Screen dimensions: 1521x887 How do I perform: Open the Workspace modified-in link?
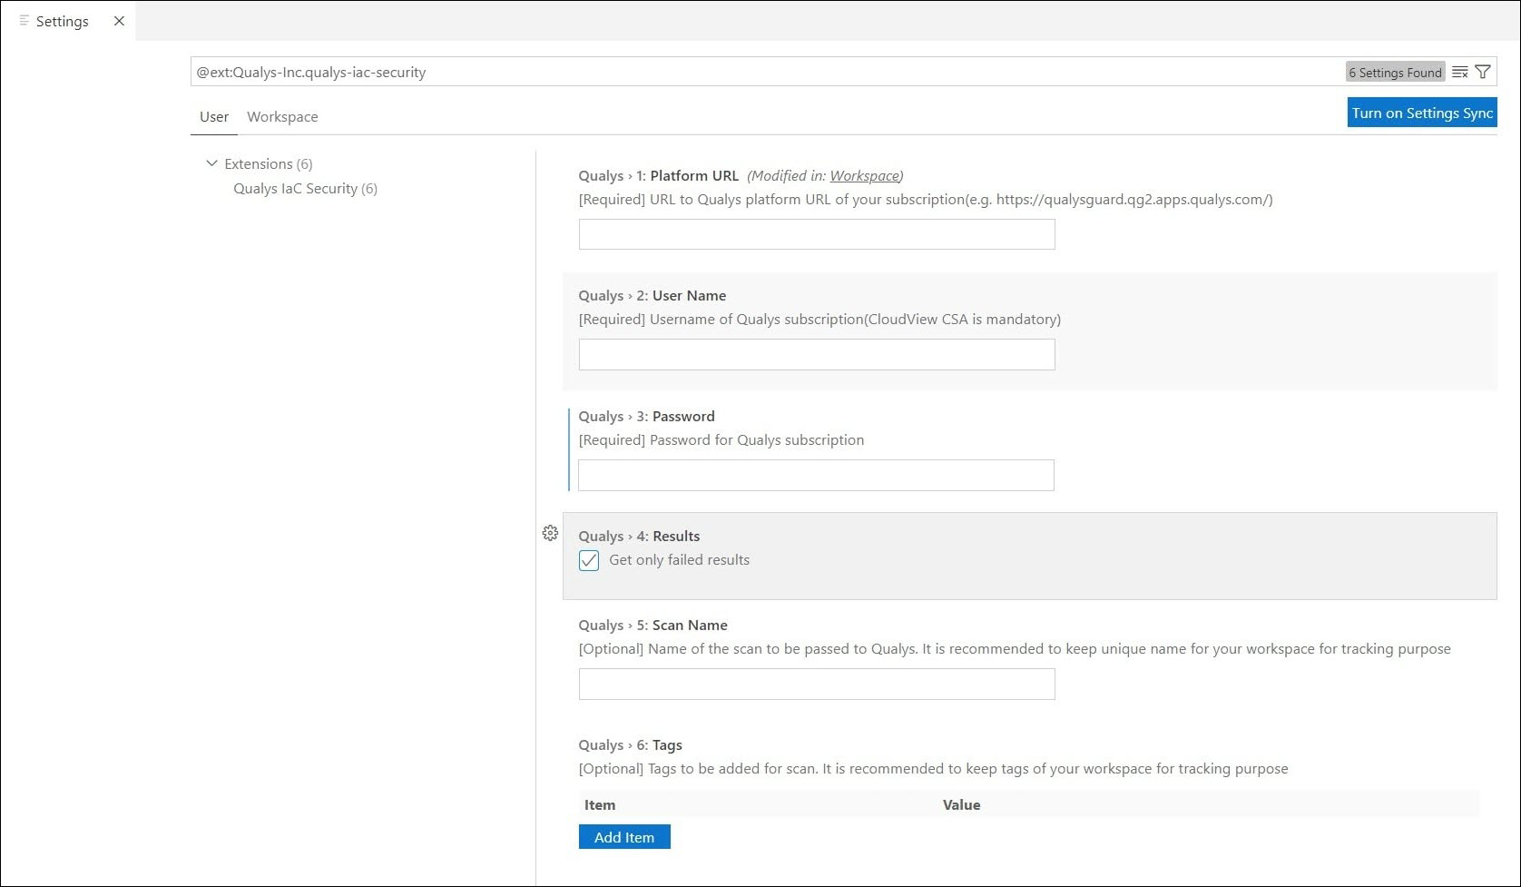(864, 175)
